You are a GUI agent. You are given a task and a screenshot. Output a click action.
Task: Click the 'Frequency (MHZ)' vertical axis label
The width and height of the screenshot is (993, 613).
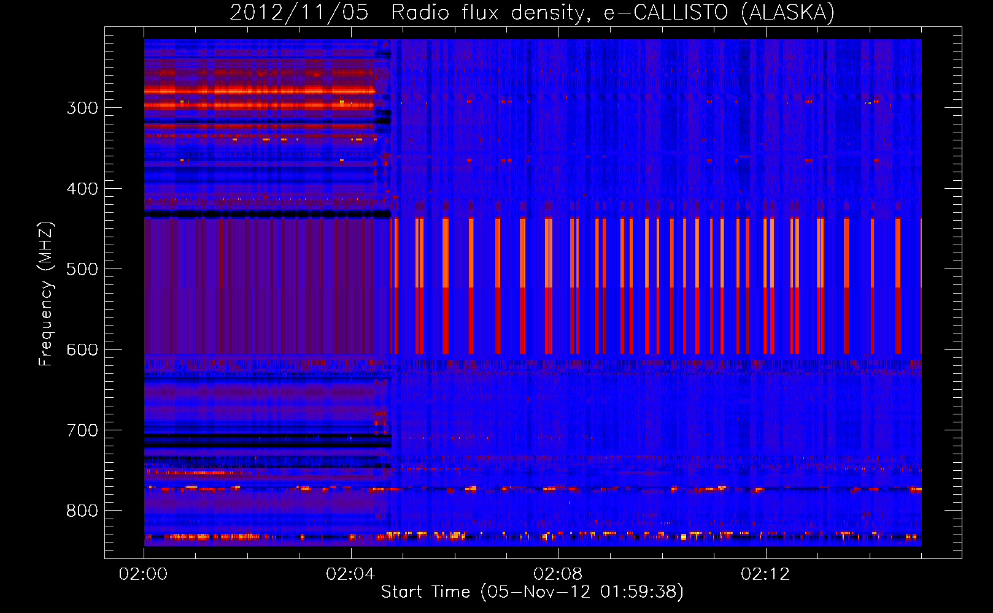click(x=46, y=294)
